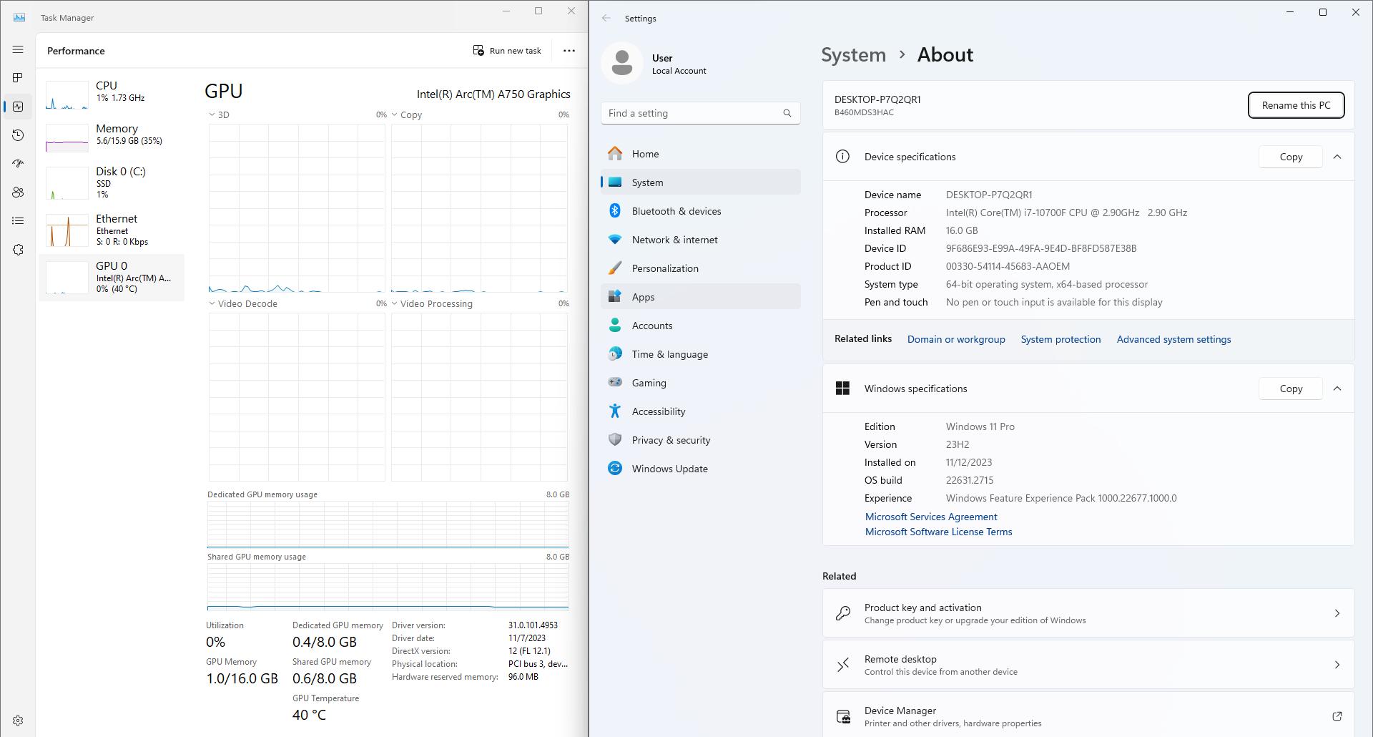Click OS build 22631.2715 value

pos(970,480)
